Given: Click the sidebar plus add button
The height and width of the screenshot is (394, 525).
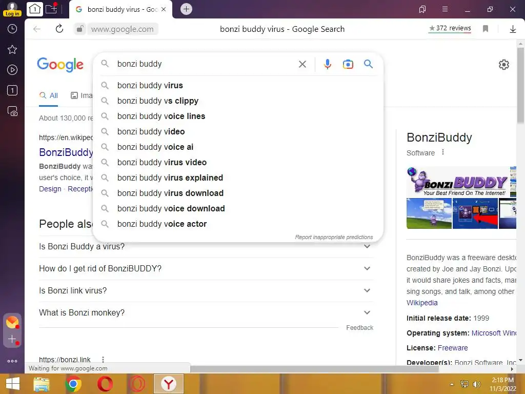Looking at the screenshot, I should click(x=12, y=340).
